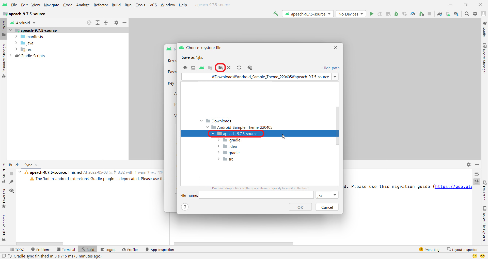Switch to the Sync tab
The height and width of the screenshot is (259, 488).
(28, 165)
